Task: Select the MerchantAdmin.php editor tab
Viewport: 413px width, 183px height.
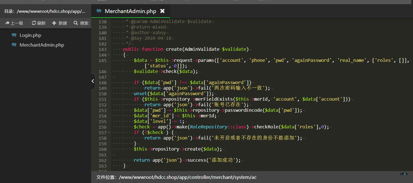Action: pos(131,11)
